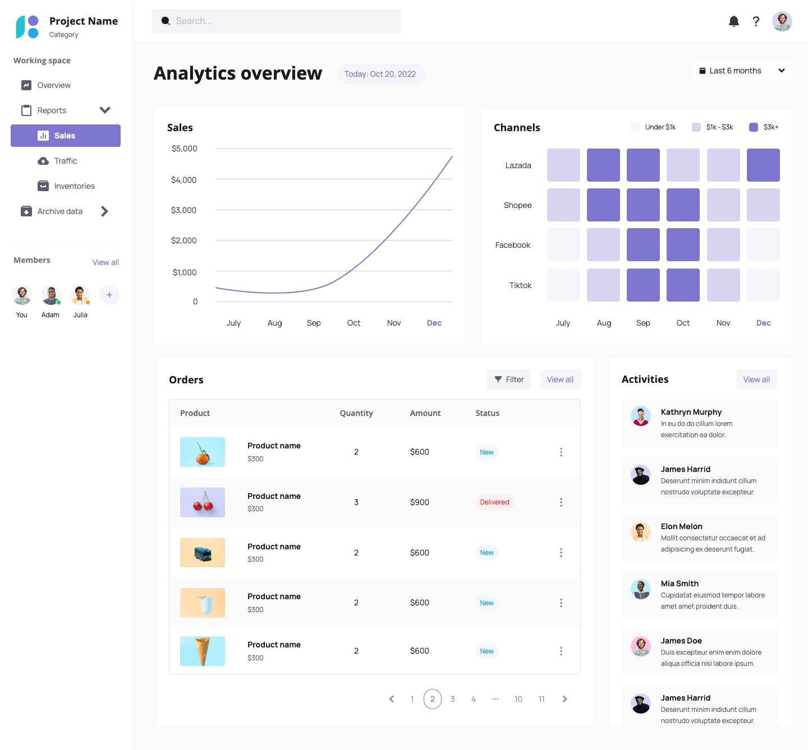Open the Last 6 months dropdown
This screenshot has width=808, height=750.
(x=741, y=71)
